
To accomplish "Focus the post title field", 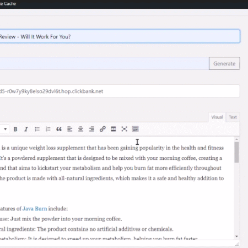I will 120,36.
